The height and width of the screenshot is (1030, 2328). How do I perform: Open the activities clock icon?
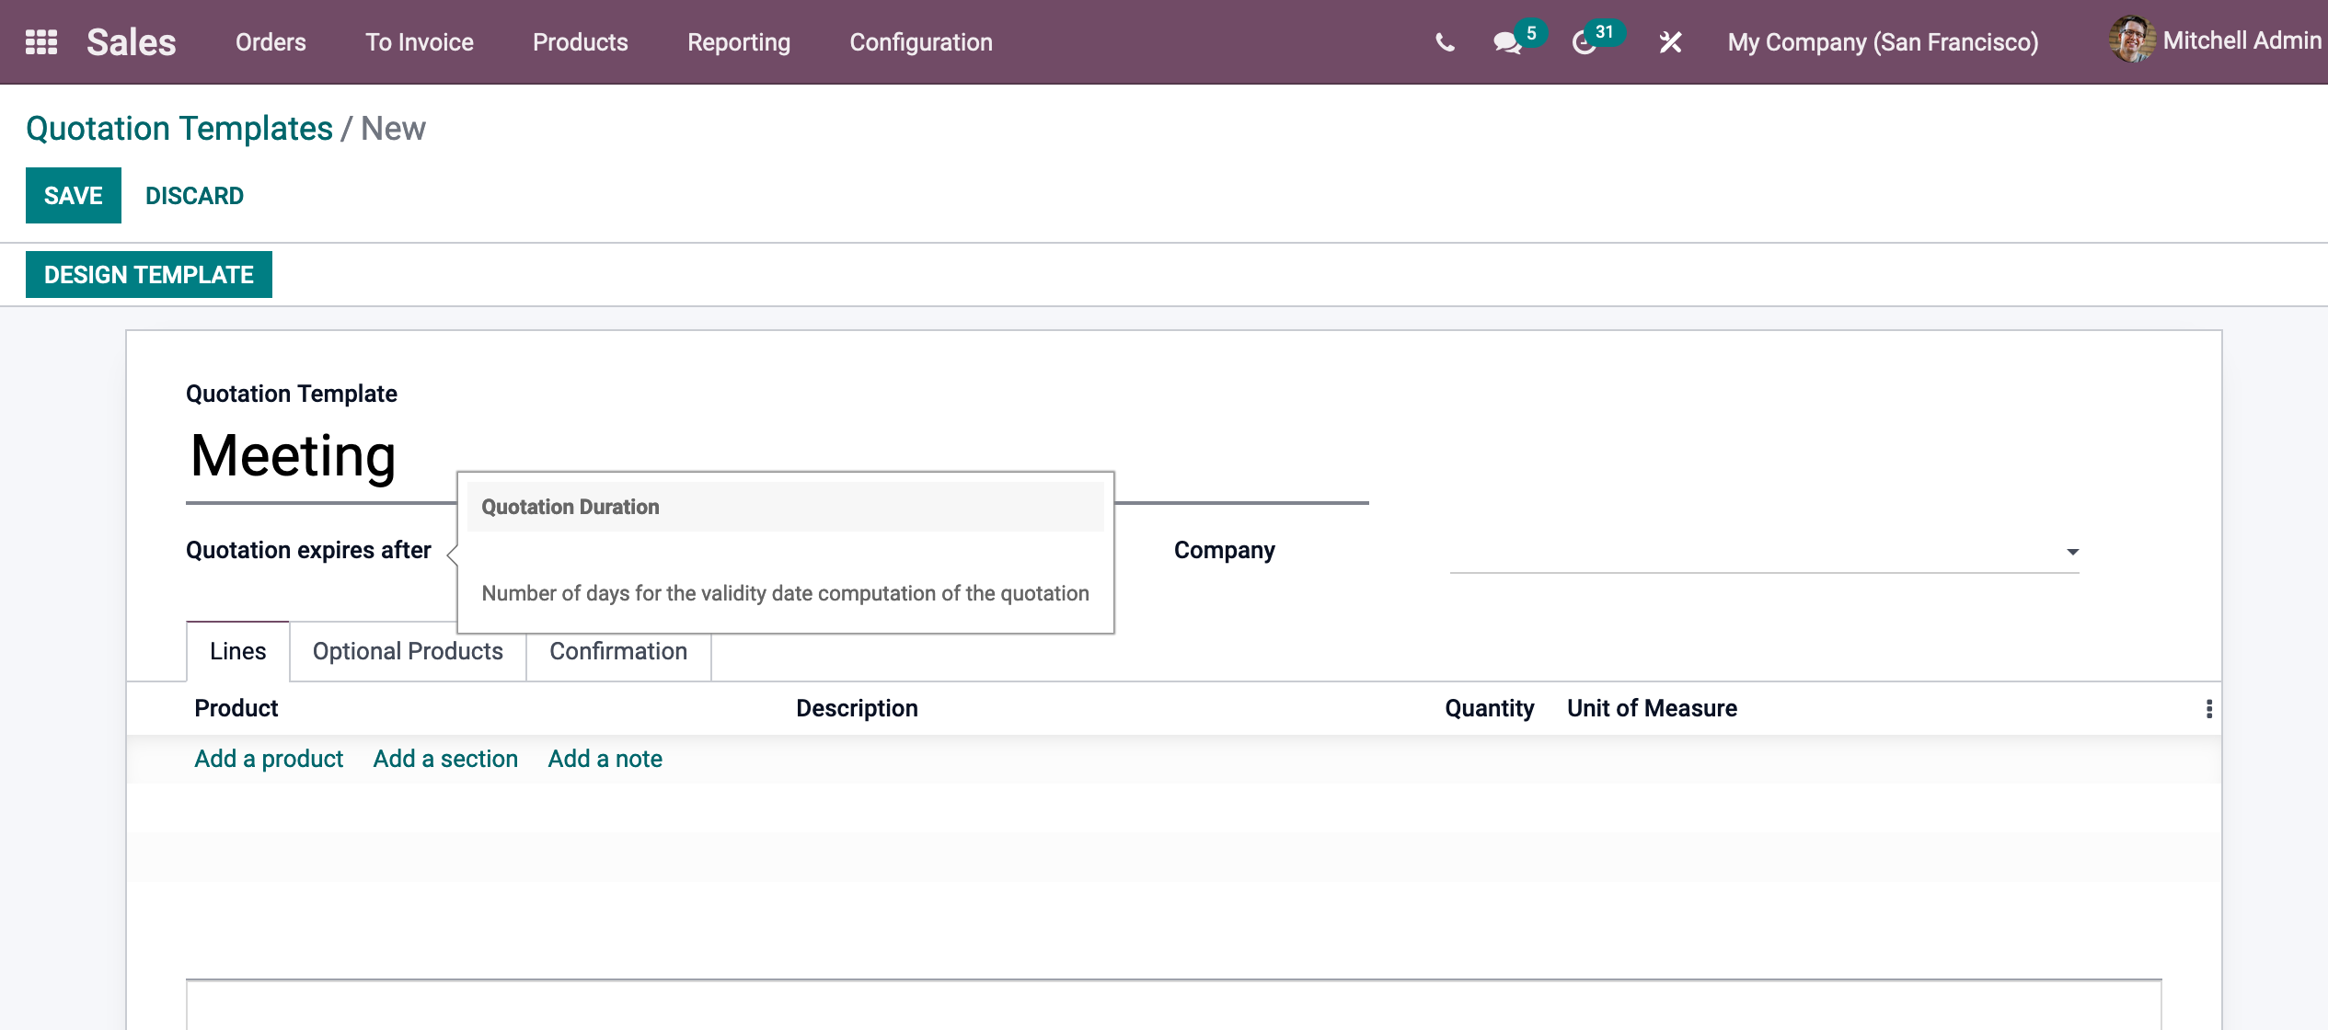point(1584,42)
